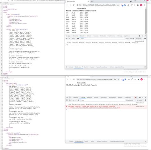Viewport: 151px width, 150px height.
Task: Click the red error count badge in lower DevTools
Action: [135, 97]
